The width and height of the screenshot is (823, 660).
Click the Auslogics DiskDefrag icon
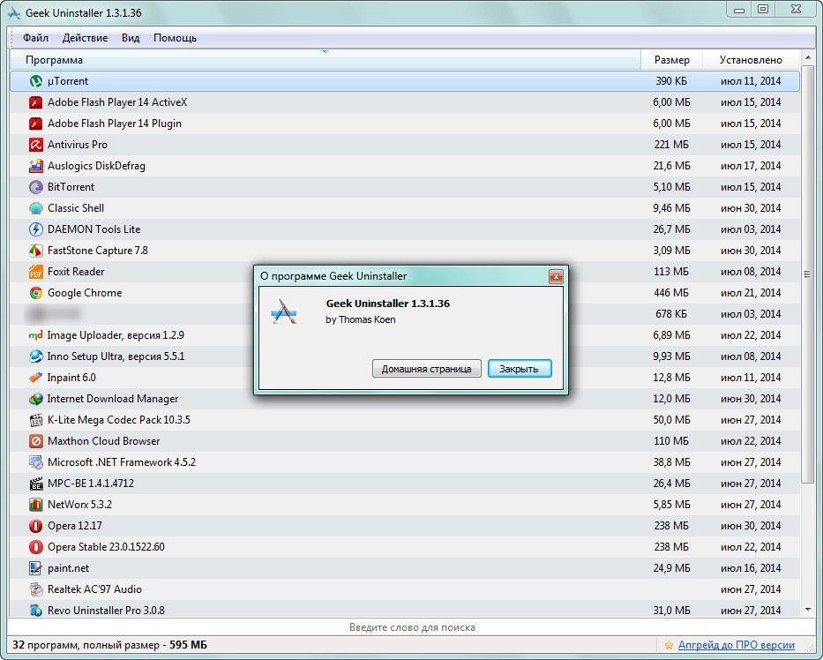click(35, 166)
